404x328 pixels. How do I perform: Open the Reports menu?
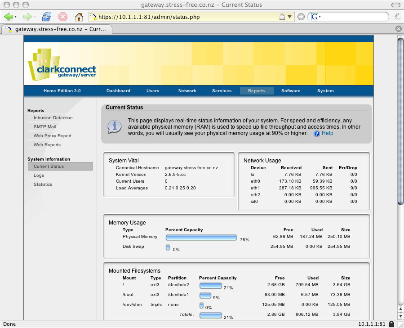(257, 91)
